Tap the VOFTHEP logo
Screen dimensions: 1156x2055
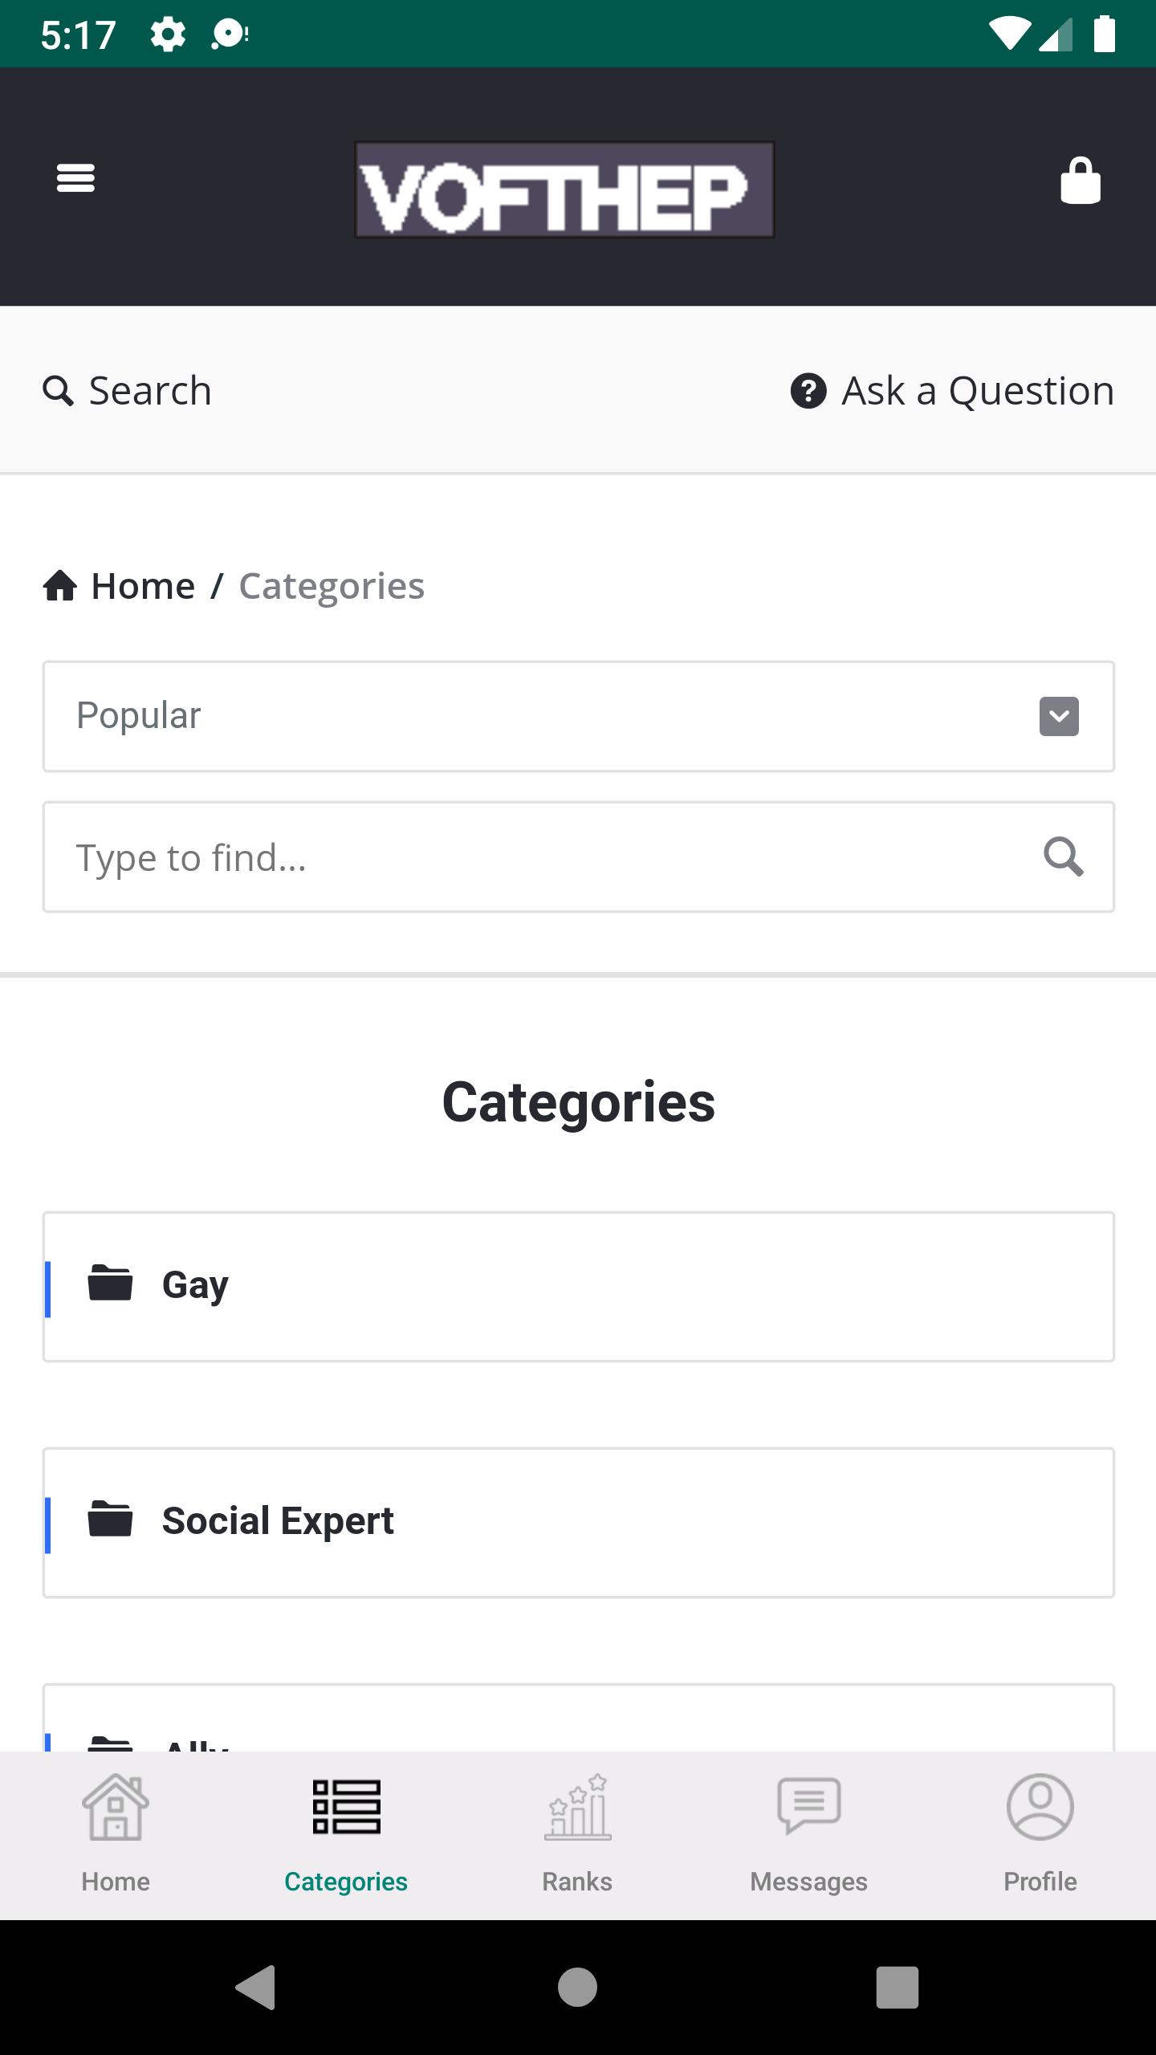click(564, 189)
